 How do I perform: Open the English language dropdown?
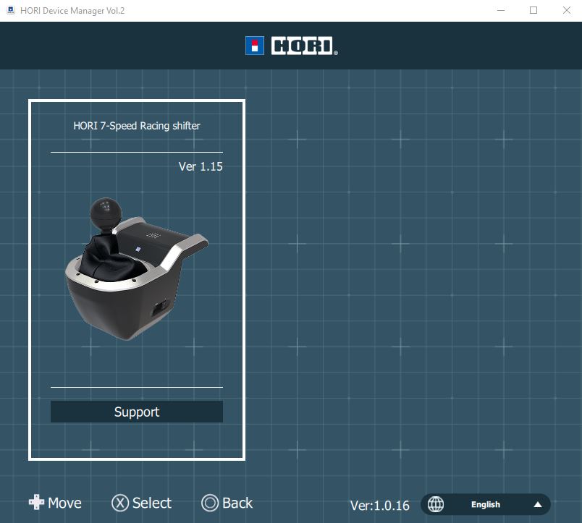(486, 504)
